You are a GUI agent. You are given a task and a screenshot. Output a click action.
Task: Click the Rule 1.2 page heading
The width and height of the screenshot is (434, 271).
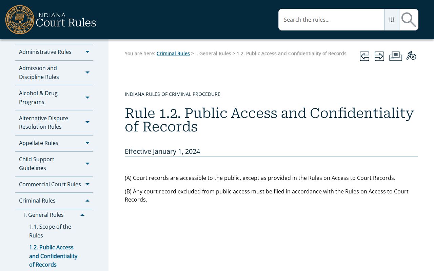click(269, 120)
